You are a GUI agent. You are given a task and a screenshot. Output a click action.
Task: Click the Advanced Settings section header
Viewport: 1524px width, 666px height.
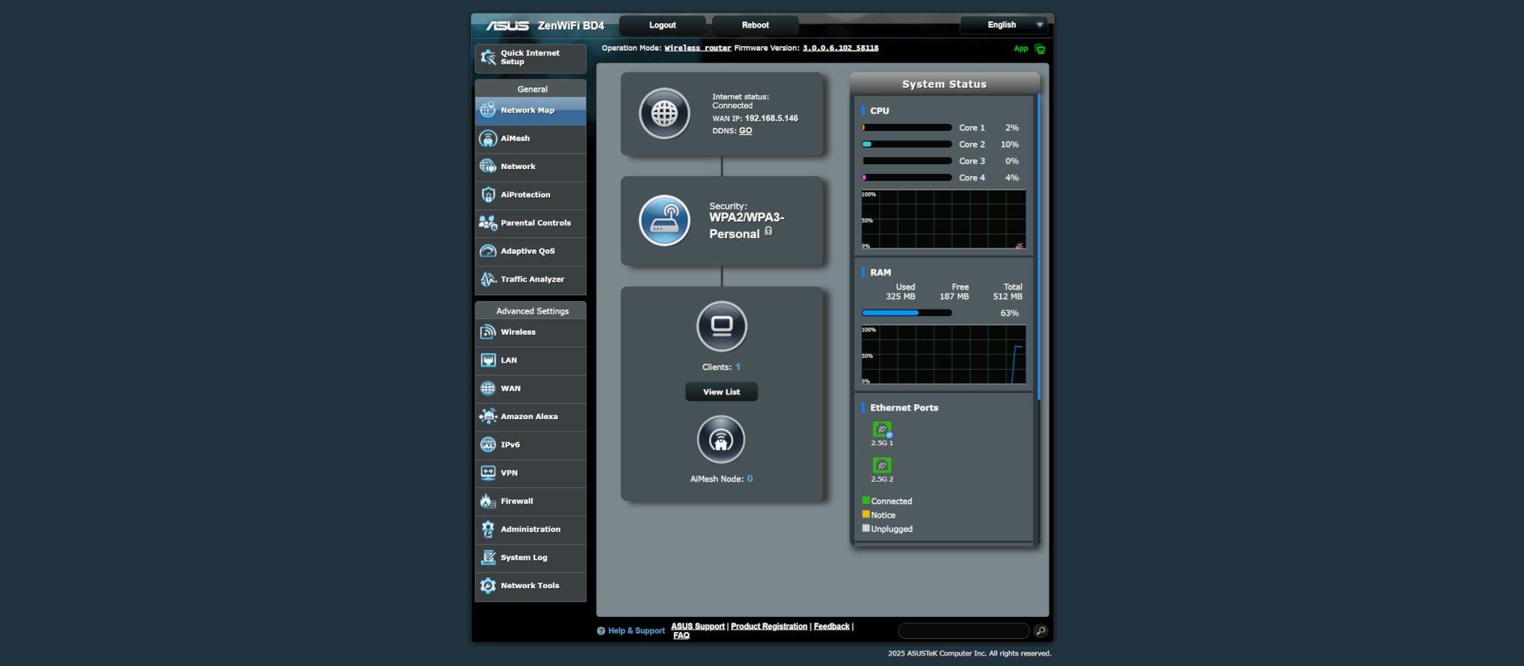pos(532,311)
